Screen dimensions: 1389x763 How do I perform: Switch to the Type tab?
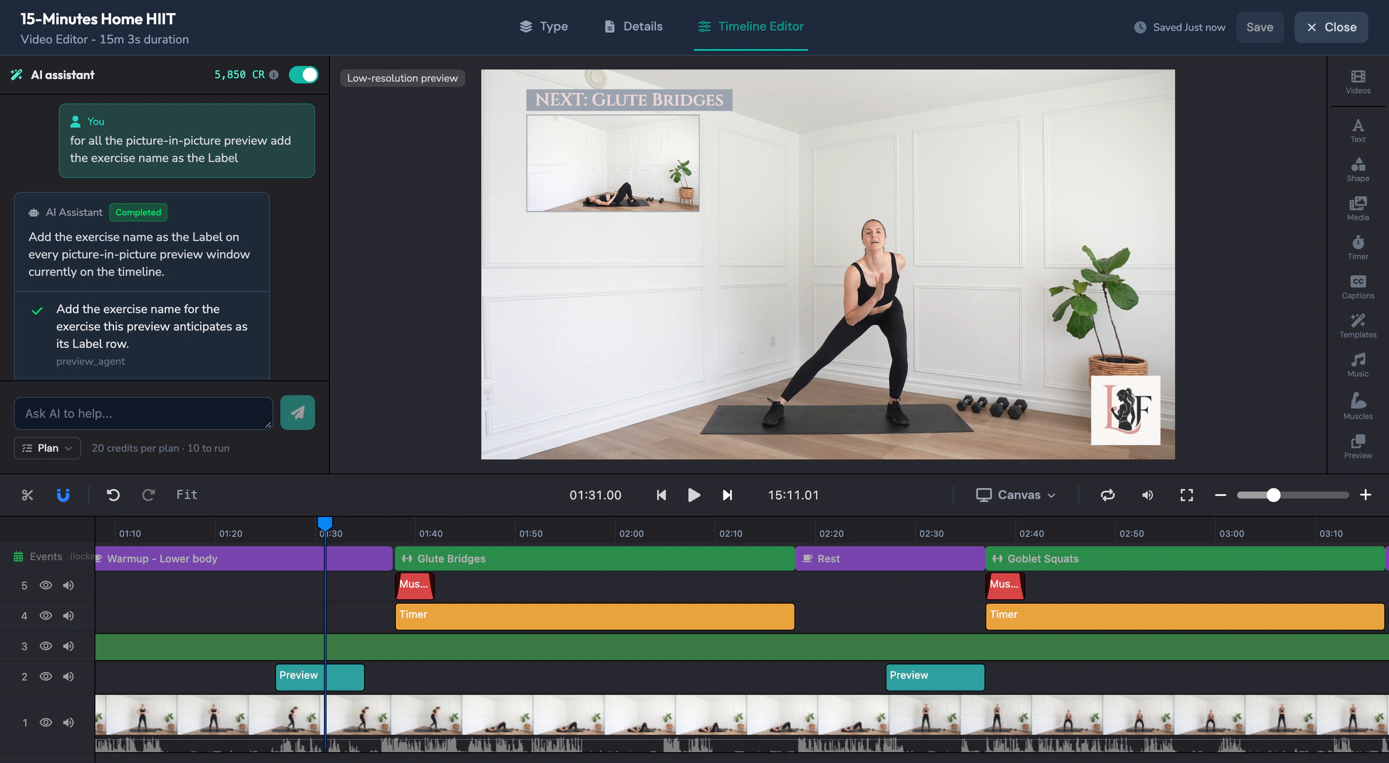[x=543, y=26]
